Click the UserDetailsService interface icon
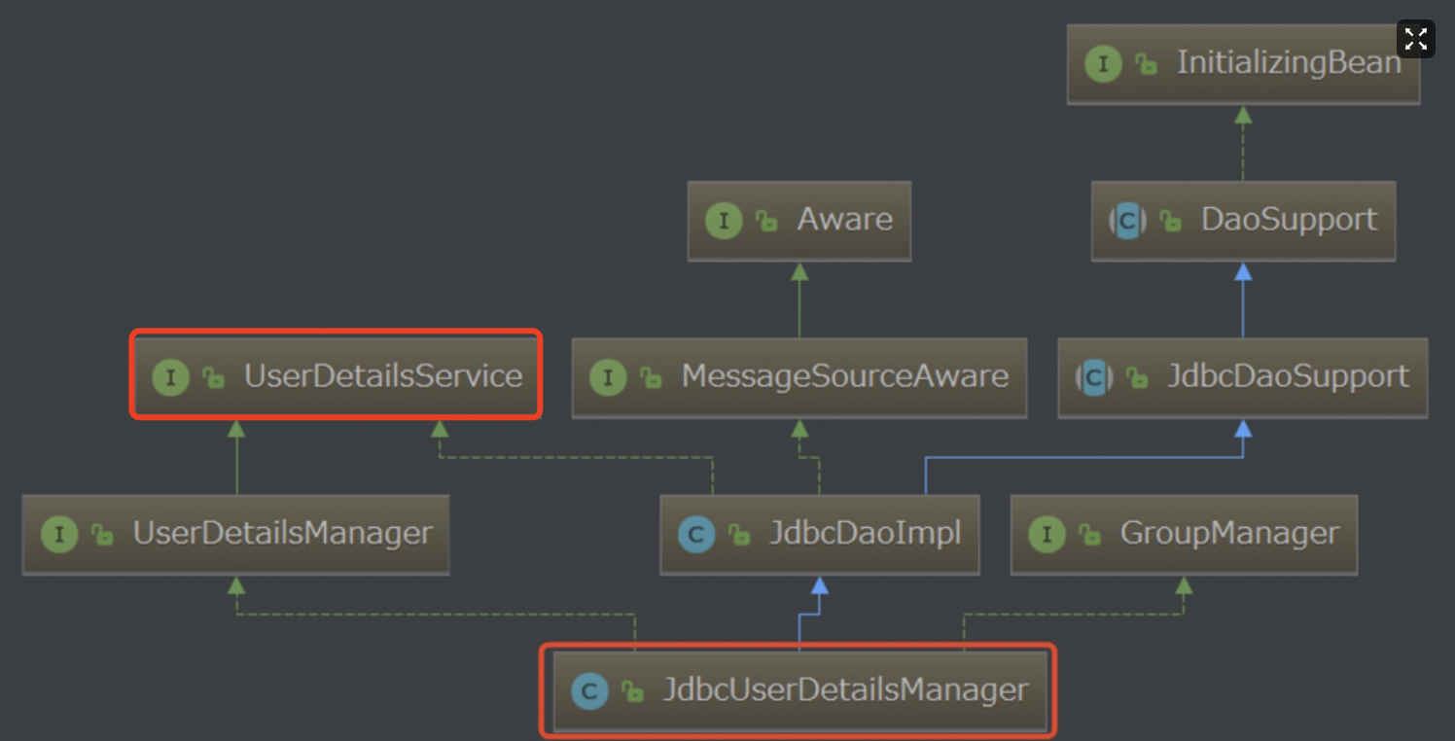Image resolution: width=1455 pixels, height=741 pixels. click(x=171, y=377)
